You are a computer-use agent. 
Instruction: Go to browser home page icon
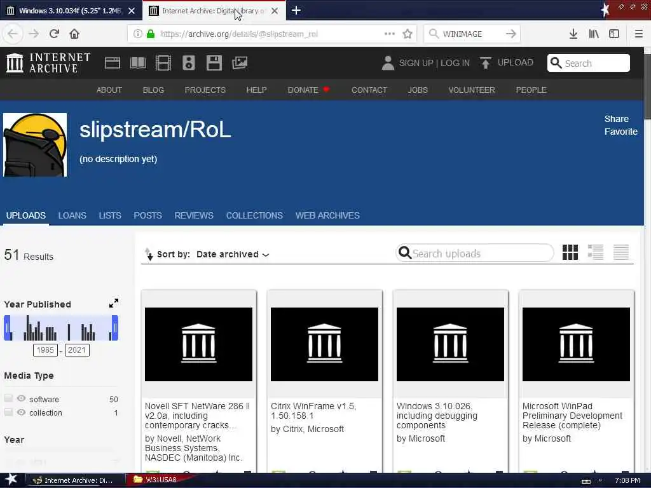(x=74, y=34)
